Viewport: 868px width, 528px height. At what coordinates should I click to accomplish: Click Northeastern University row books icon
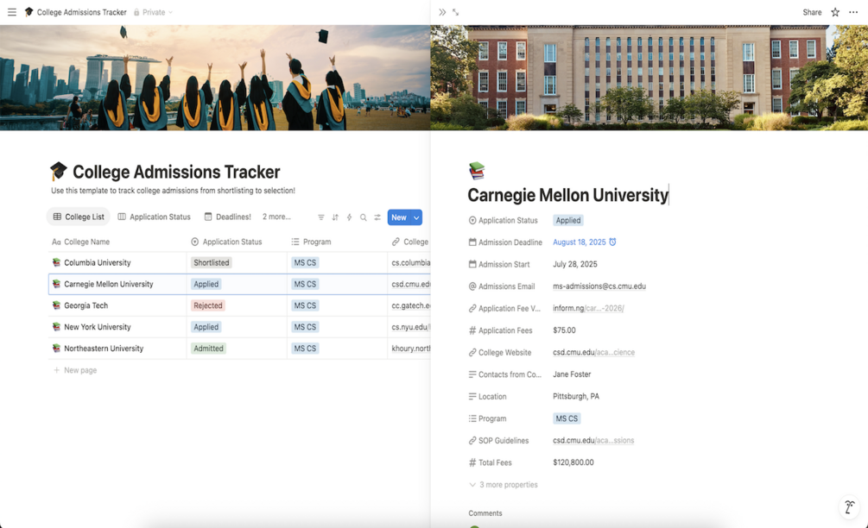pos(56,349)
